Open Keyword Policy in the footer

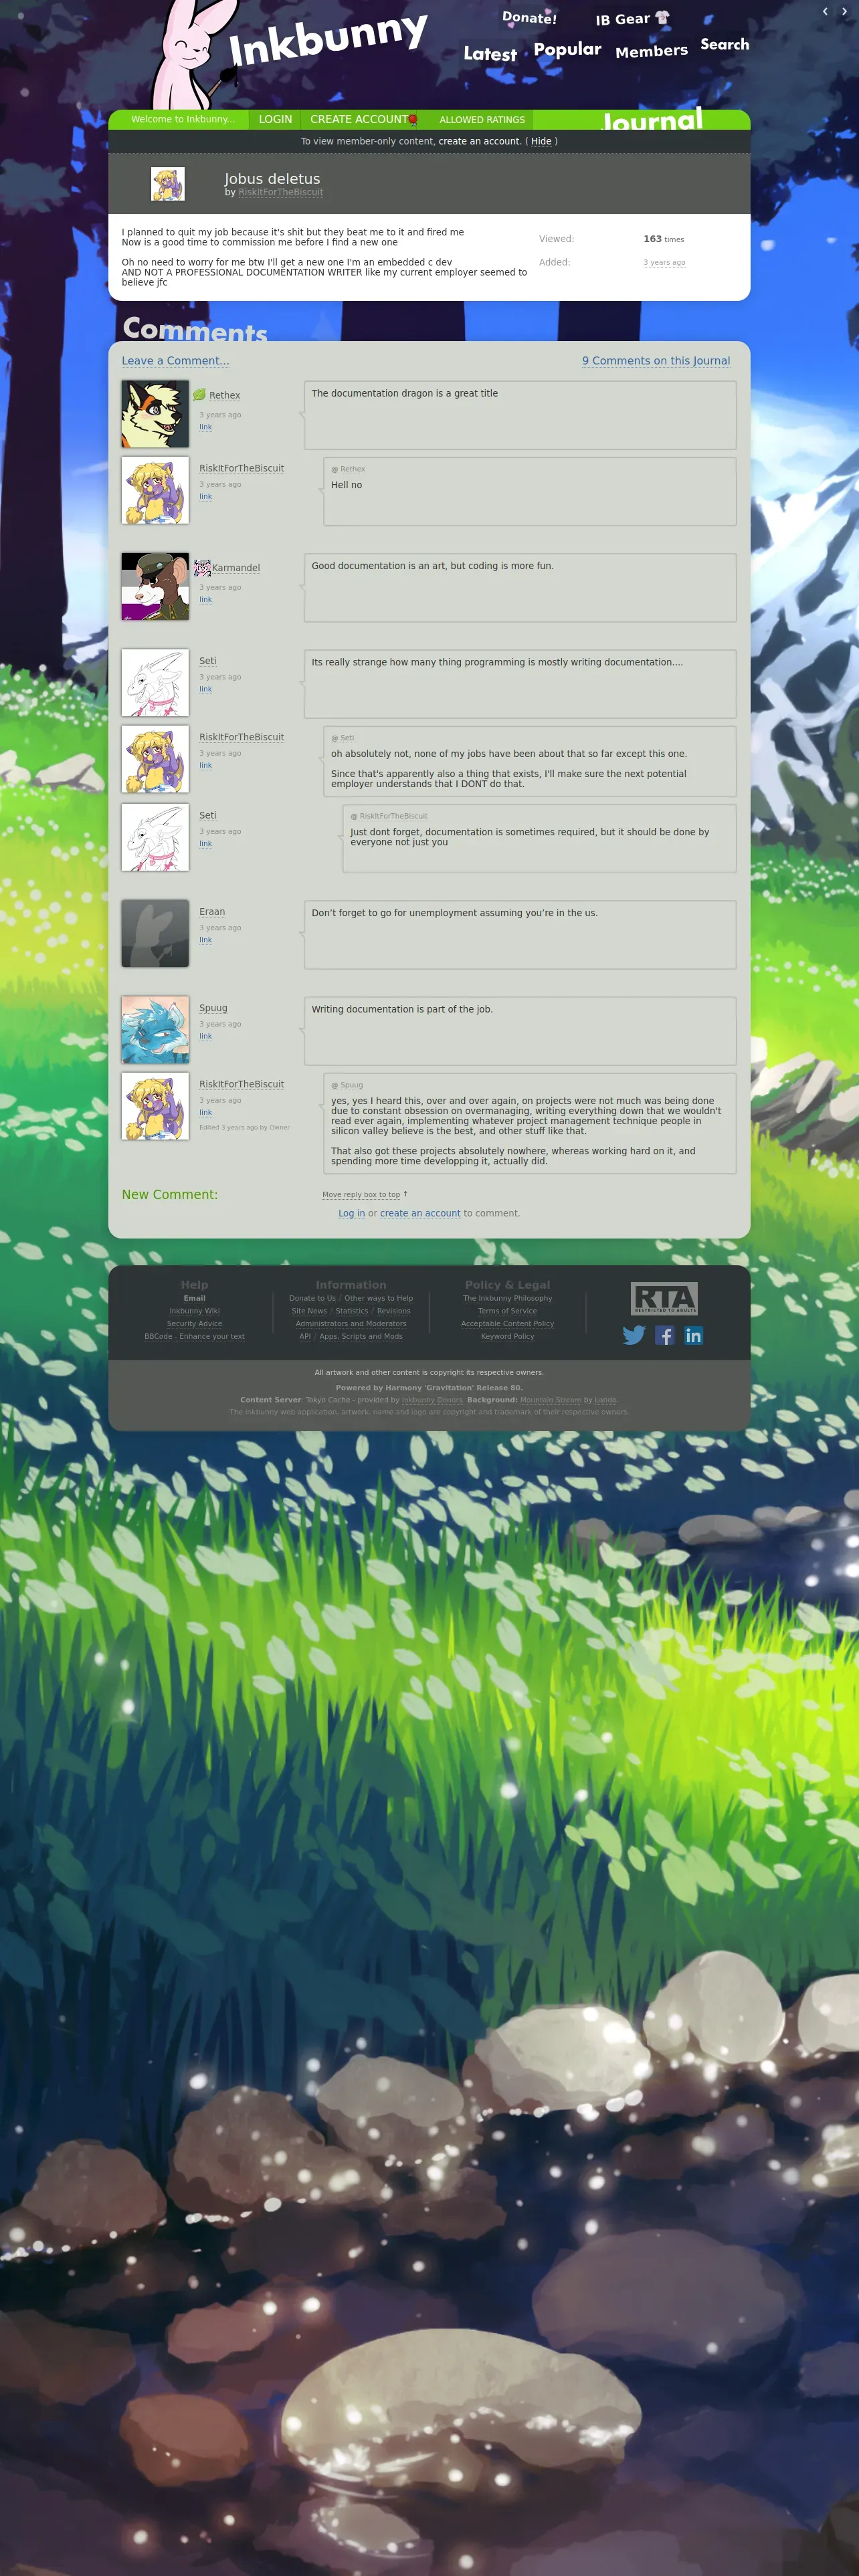click(507, 1336)
